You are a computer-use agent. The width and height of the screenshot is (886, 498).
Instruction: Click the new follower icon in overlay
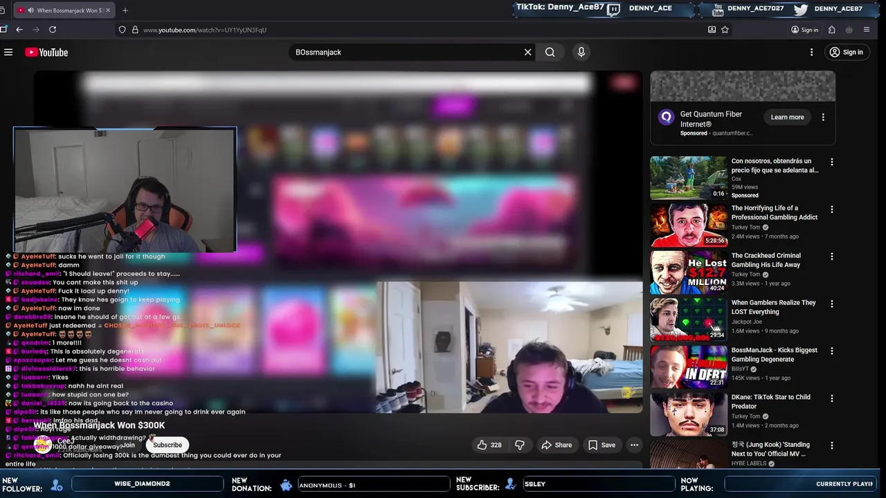(57, 485)
